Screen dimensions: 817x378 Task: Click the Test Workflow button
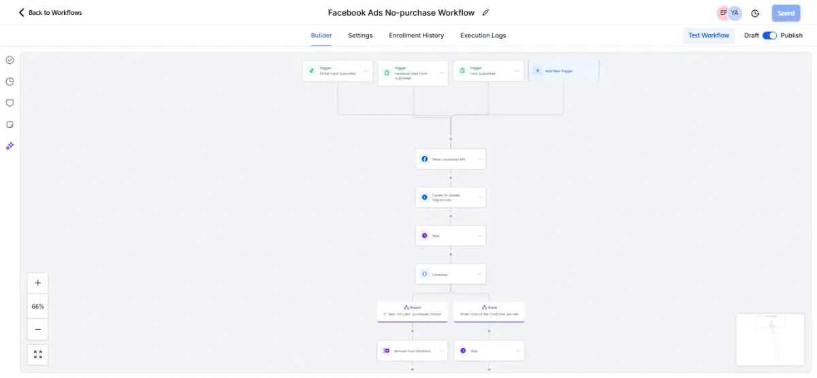(x=708, y=35)
